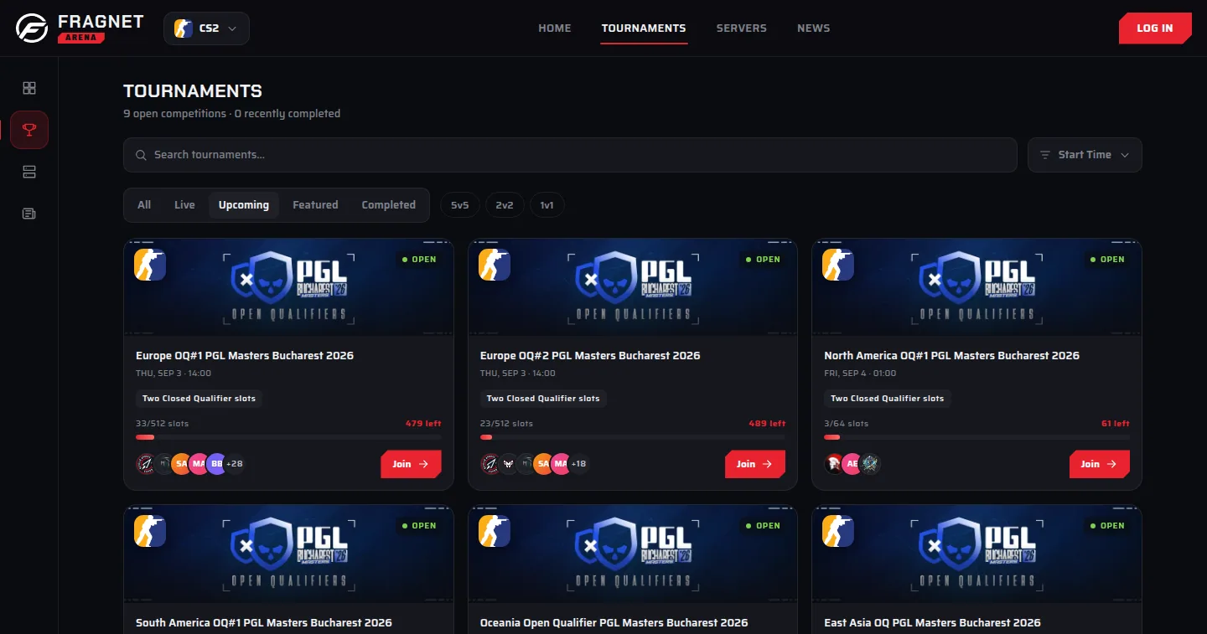Image resolution: width=1207 pixels, height=634 pixels.
Task: Open the Fragnet Arena logo home link
Action: 80,28
